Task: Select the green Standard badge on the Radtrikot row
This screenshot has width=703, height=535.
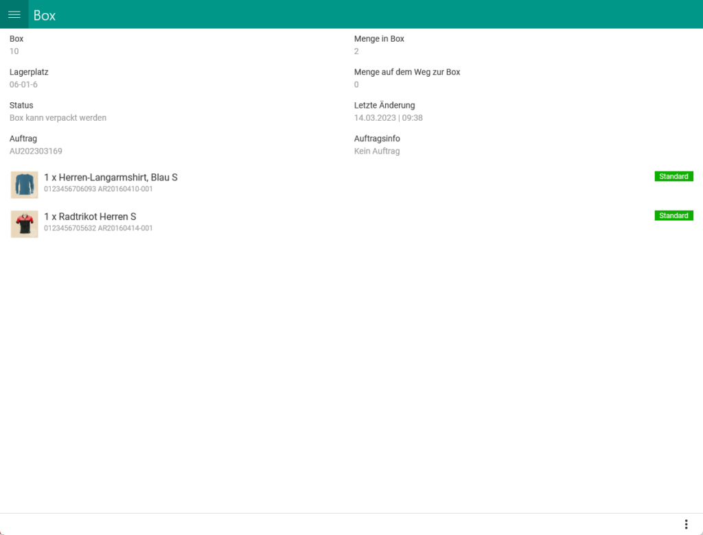Action: (673, 215)
